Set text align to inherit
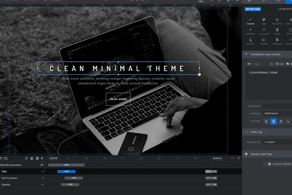The image size is (292, 195). (x=288, y=121)
